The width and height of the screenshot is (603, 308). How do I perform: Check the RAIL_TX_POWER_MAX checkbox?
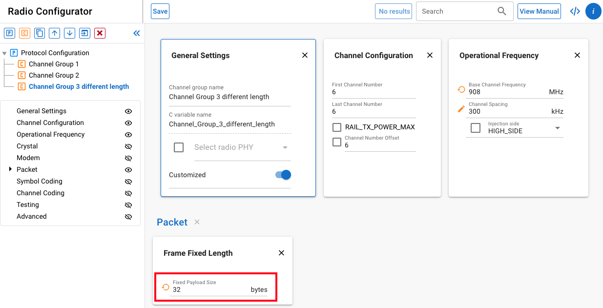click(x=337, y=127)
